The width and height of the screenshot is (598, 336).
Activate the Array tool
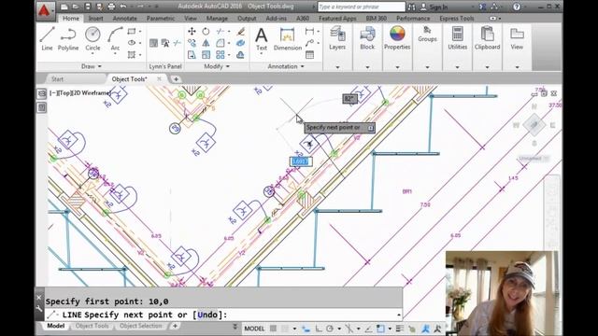tap(221, 55)
